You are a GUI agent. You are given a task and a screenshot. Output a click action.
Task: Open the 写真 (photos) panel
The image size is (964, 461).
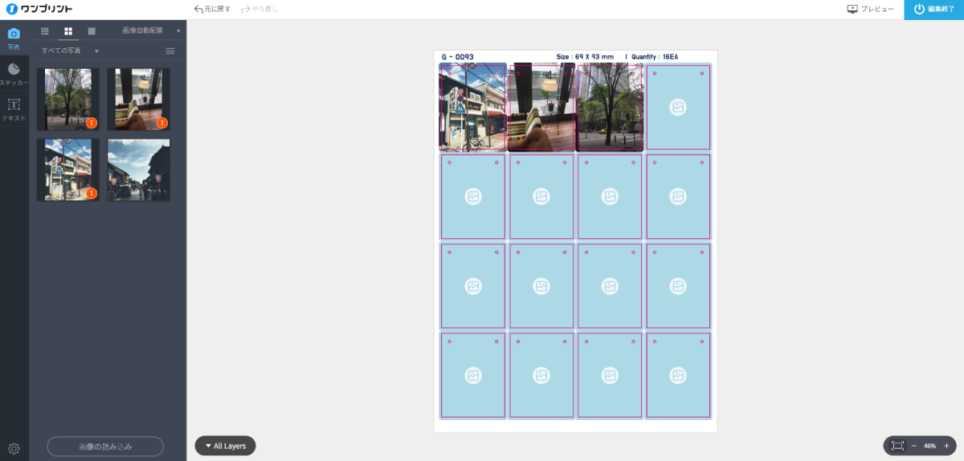point(14,38)
